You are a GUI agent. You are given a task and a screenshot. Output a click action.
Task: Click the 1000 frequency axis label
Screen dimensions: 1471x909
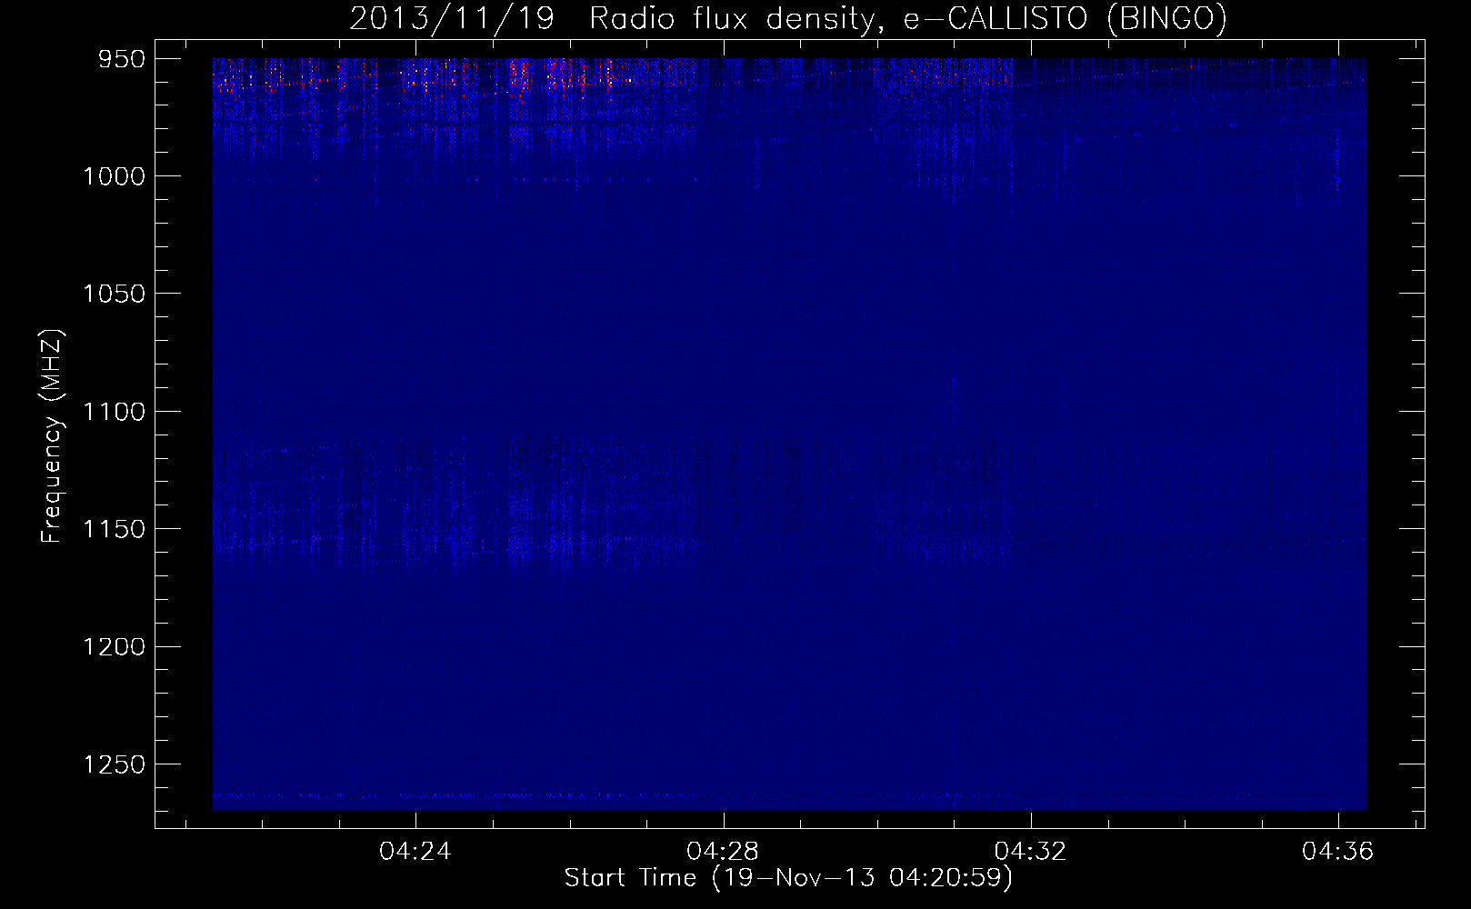point(114,176)
